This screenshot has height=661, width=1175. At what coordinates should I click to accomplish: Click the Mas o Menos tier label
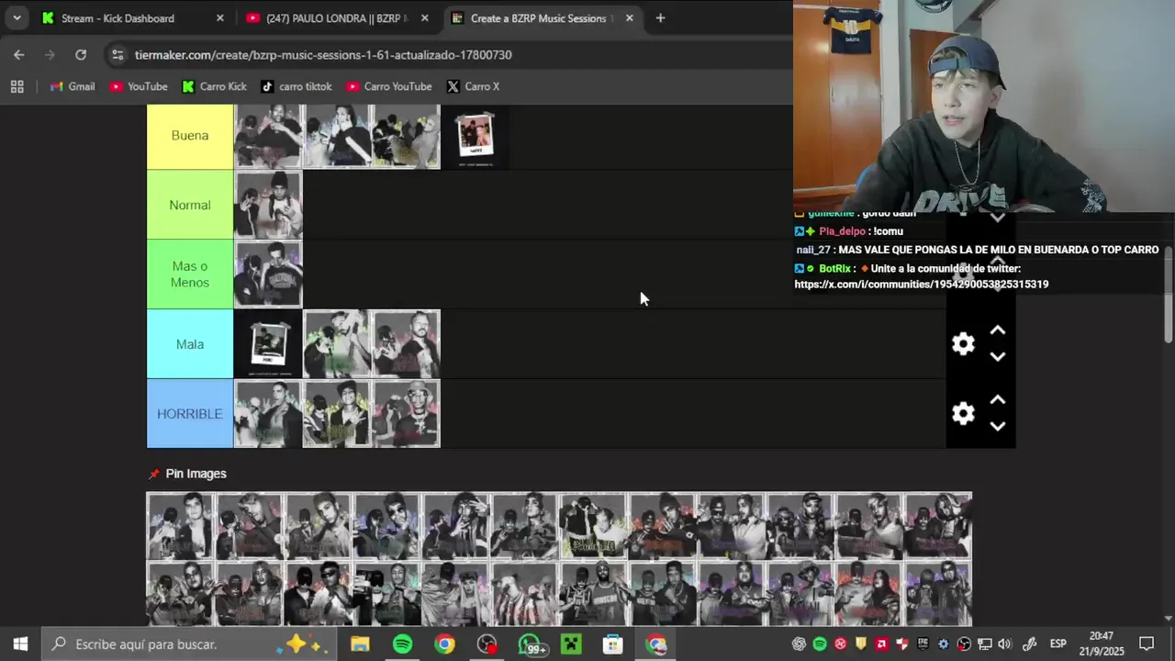tap(190, 274)
